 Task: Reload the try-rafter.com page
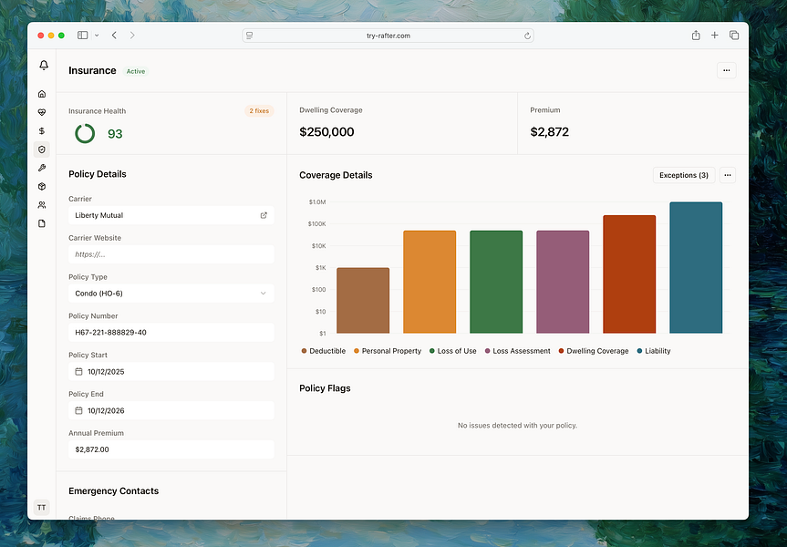tap(527, 36)
